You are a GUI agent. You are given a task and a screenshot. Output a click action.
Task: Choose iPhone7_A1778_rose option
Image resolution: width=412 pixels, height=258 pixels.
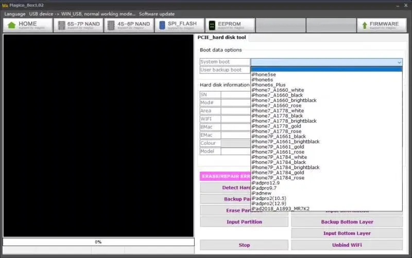tap(327, 132)
